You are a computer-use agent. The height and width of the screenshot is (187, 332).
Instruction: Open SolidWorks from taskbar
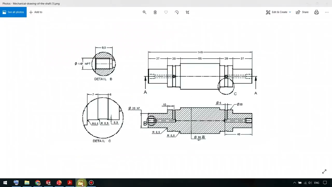tap(49, 183)
